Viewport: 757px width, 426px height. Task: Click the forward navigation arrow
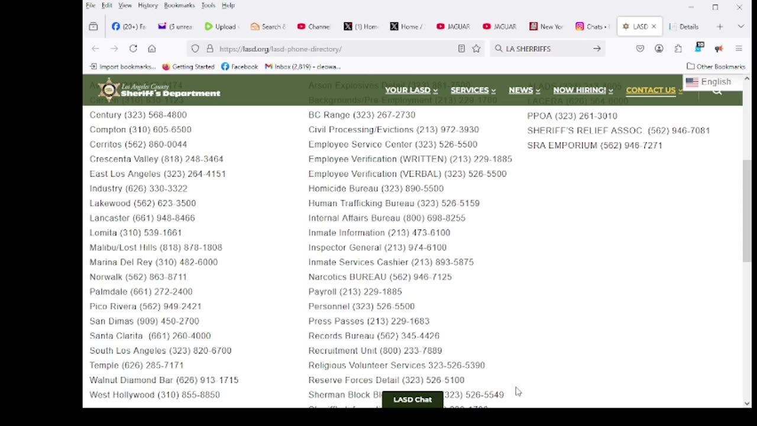click(x=114, y=49)
